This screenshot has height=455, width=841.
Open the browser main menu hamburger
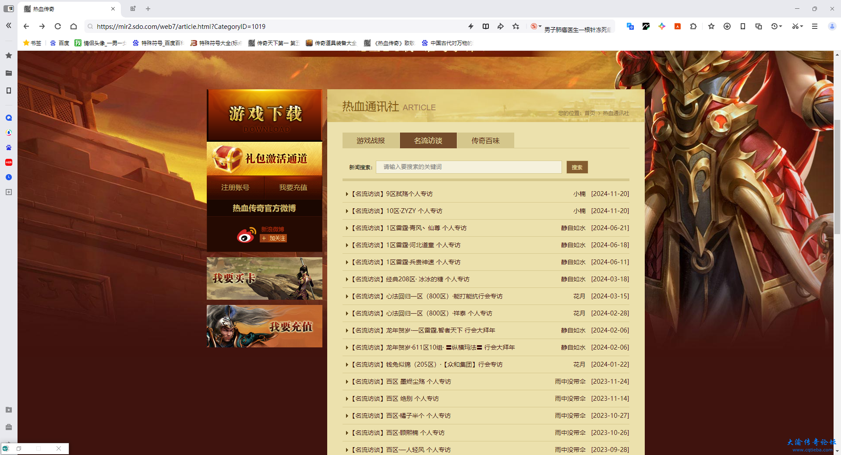[815, 26]
